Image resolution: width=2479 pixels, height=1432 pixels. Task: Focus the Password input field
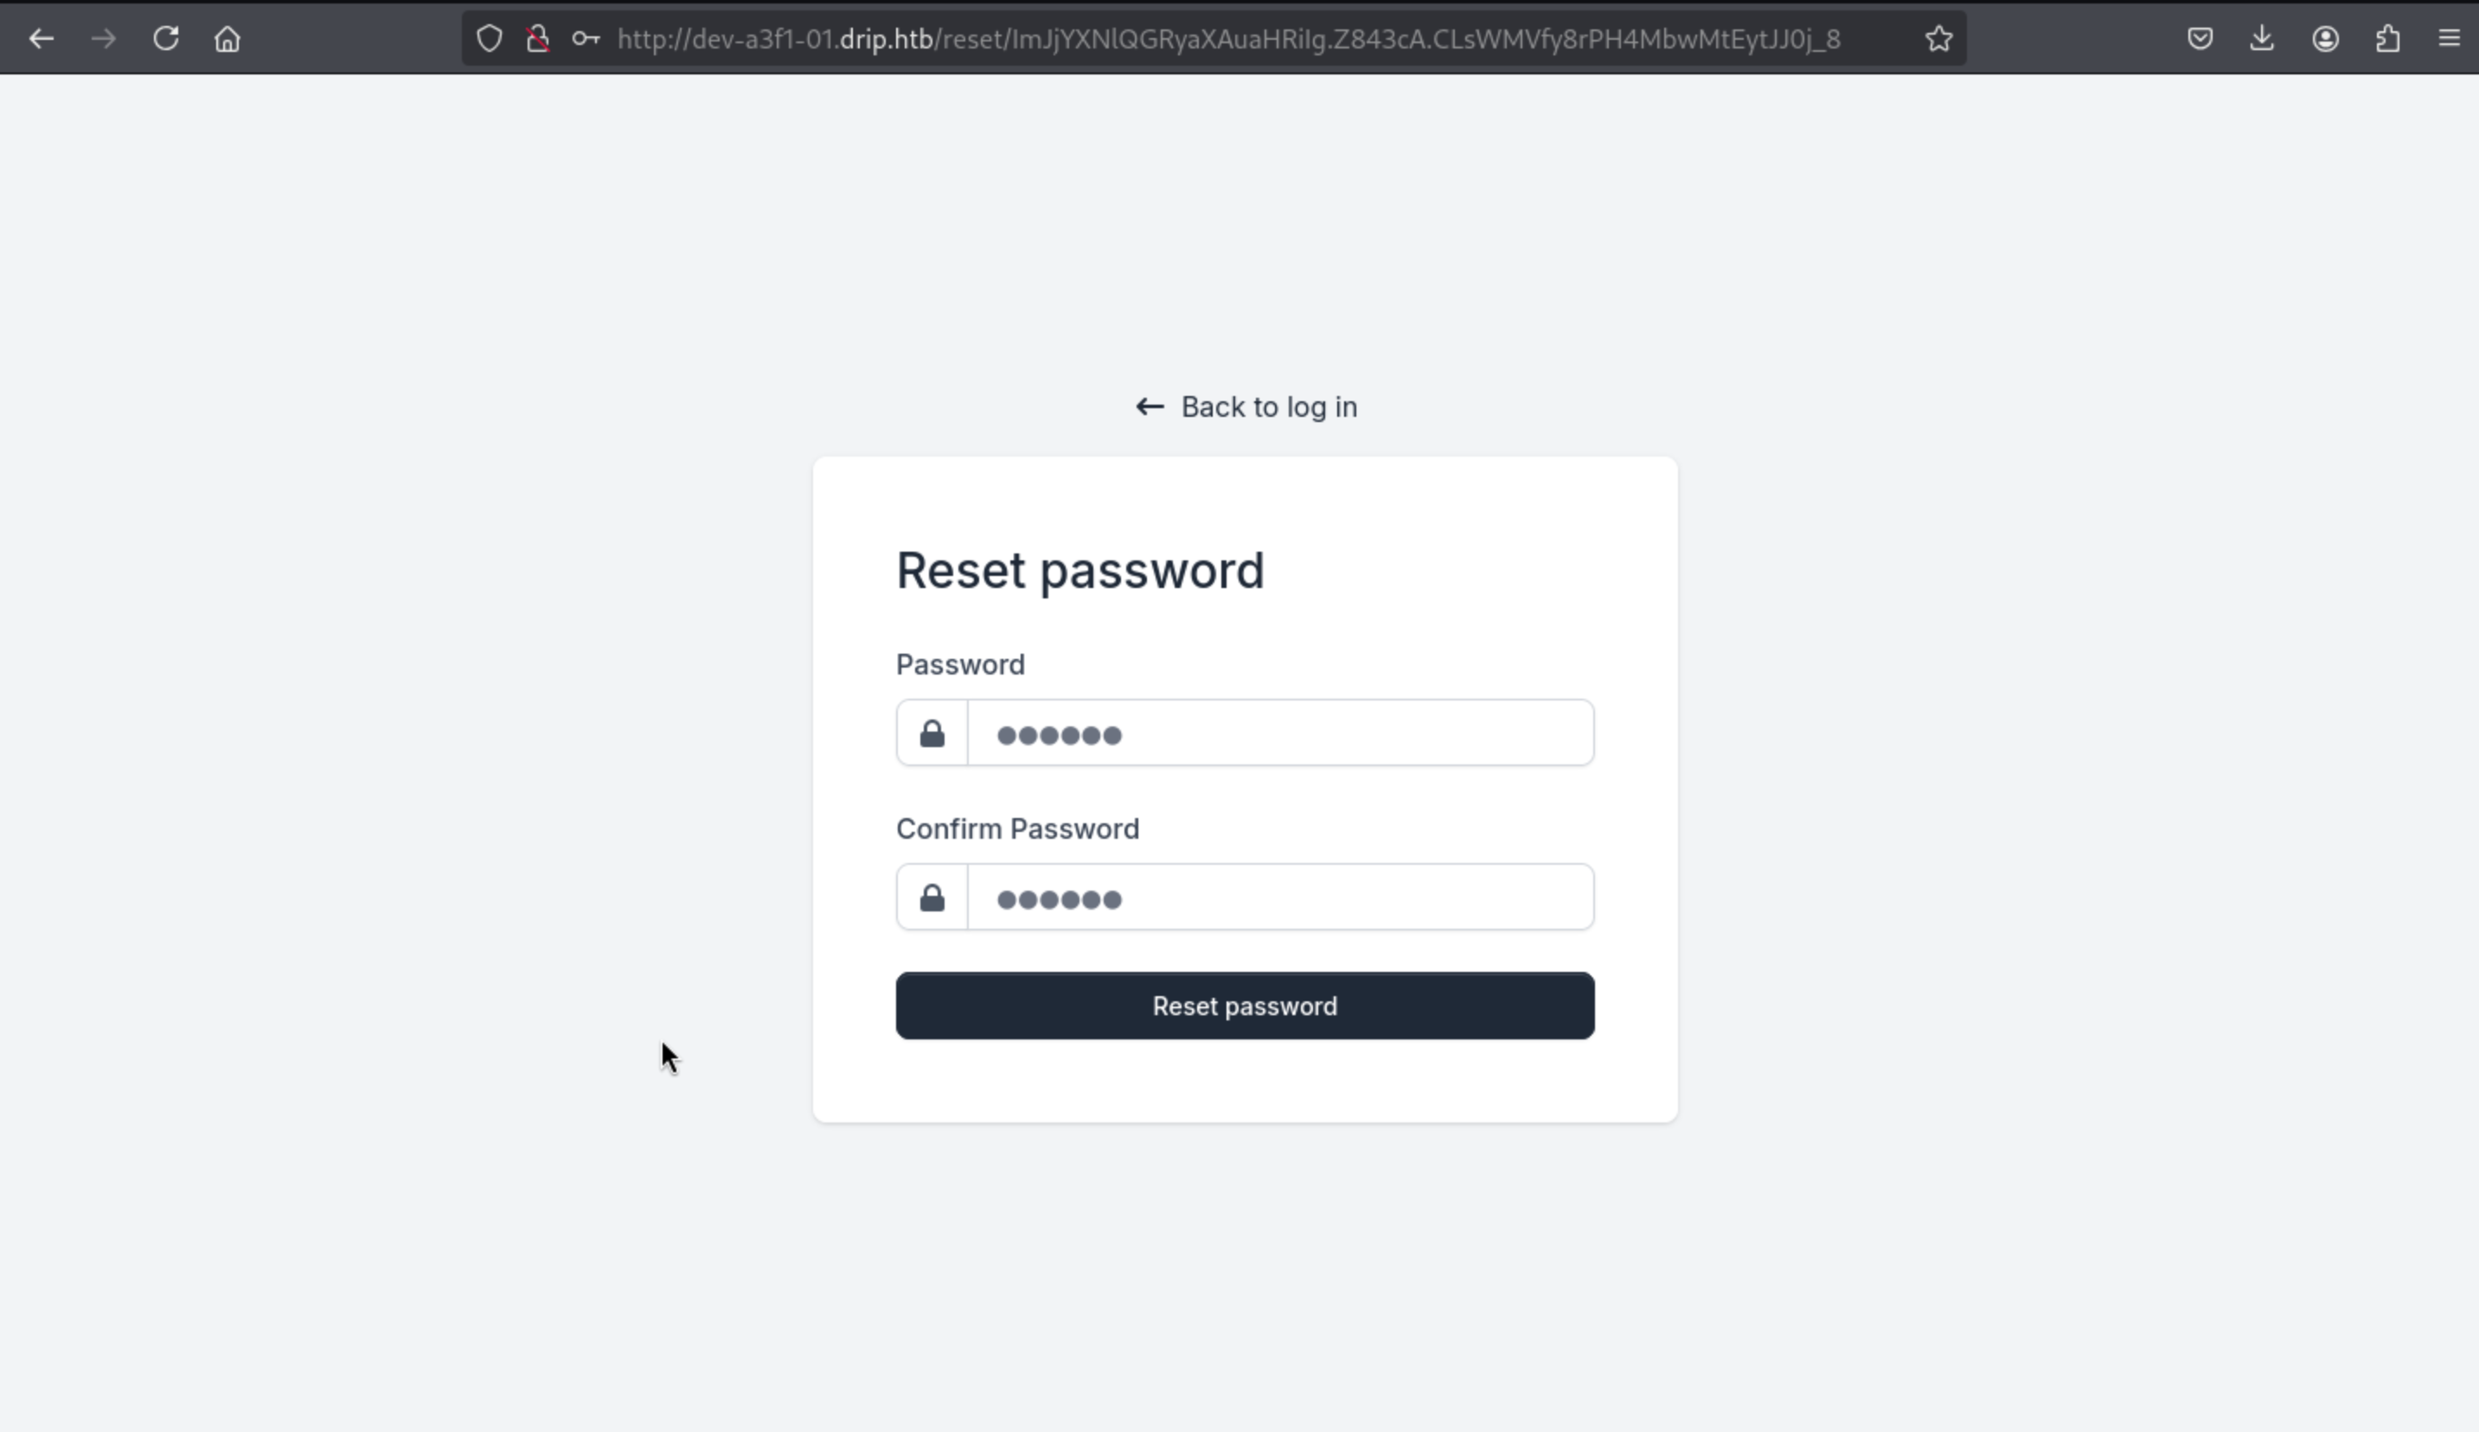coord(1280,733)
